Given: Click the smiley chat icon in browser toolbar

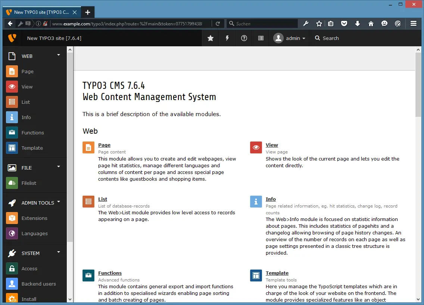Looking at the screenshot, I should [384, 24].
